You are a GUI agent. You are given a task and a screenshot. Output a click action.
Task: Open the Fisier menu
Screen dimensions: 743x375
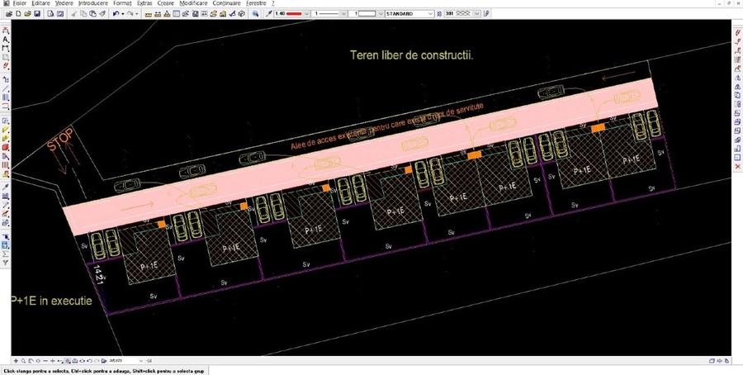point(20,3)
